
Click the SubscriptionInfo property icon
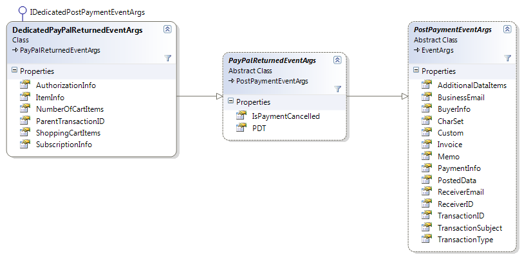click(x=25, y=145)
